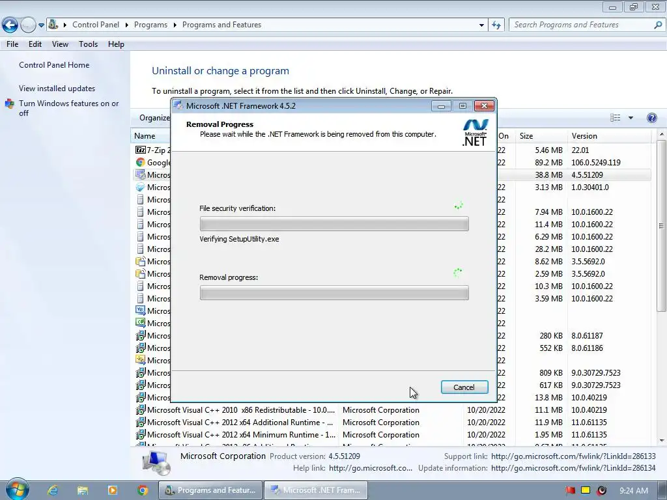Click the 38.8 MB size cell
Image resolution: width=667 pixels, height=500 pixels.
tap(548, 174)
